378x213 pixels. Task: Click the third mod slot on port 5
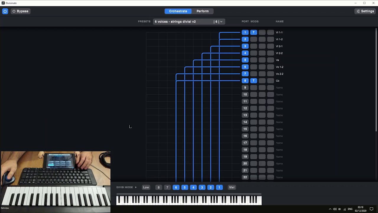coord(271,60)
